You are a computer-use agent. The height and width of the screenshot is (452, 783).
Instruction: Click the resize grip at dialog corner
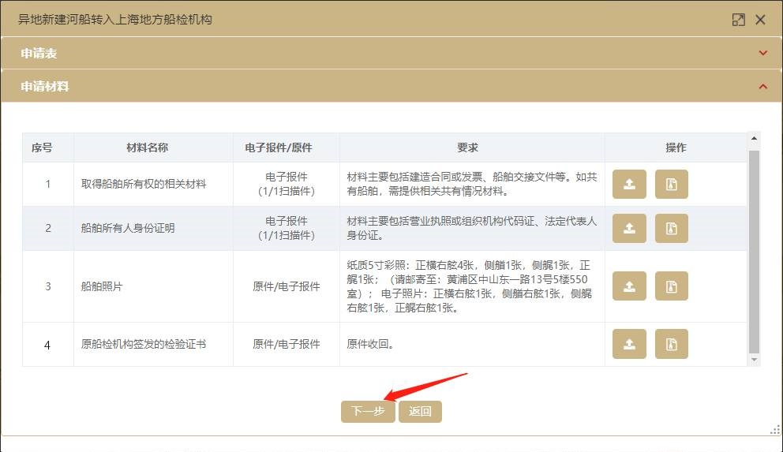coord(775,430)
